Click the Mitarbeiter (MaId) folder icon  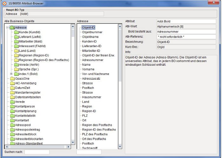[x=16, y=41]
